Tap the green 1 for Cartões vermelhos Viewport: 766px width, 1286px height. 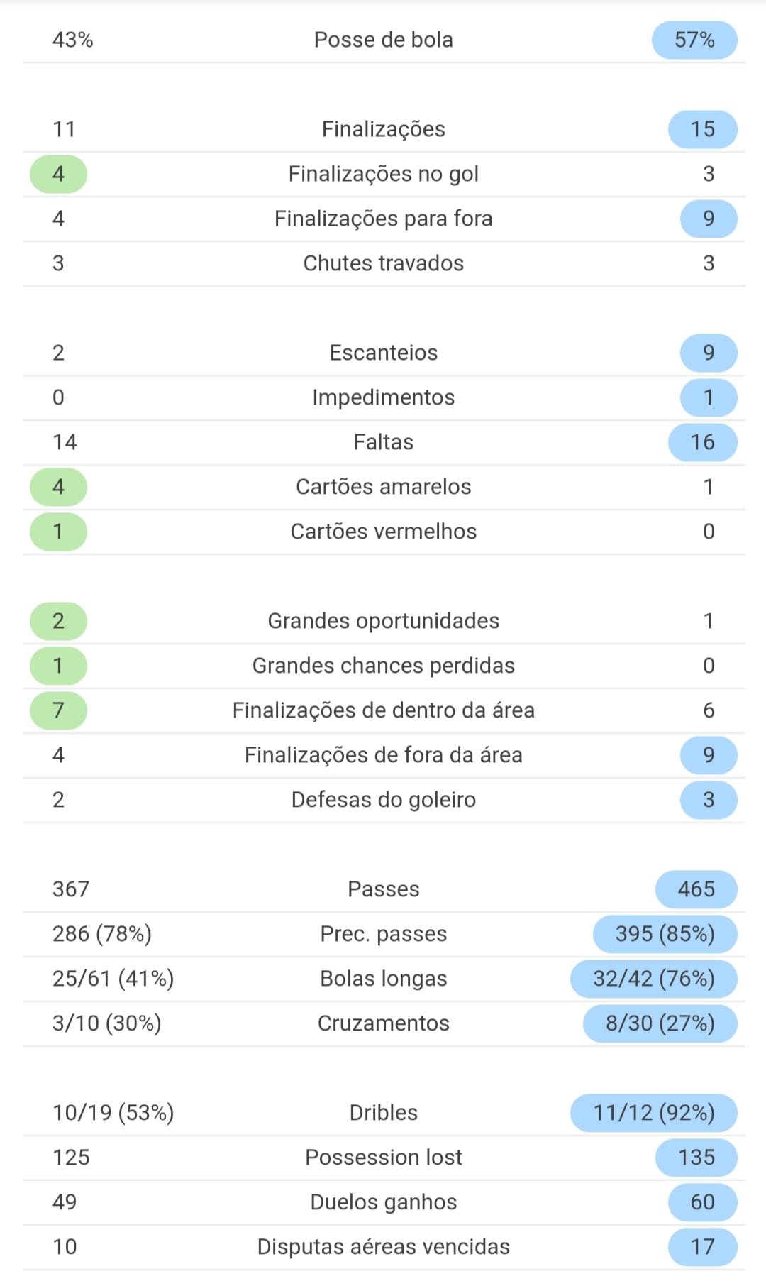click(x=58, y=532)
